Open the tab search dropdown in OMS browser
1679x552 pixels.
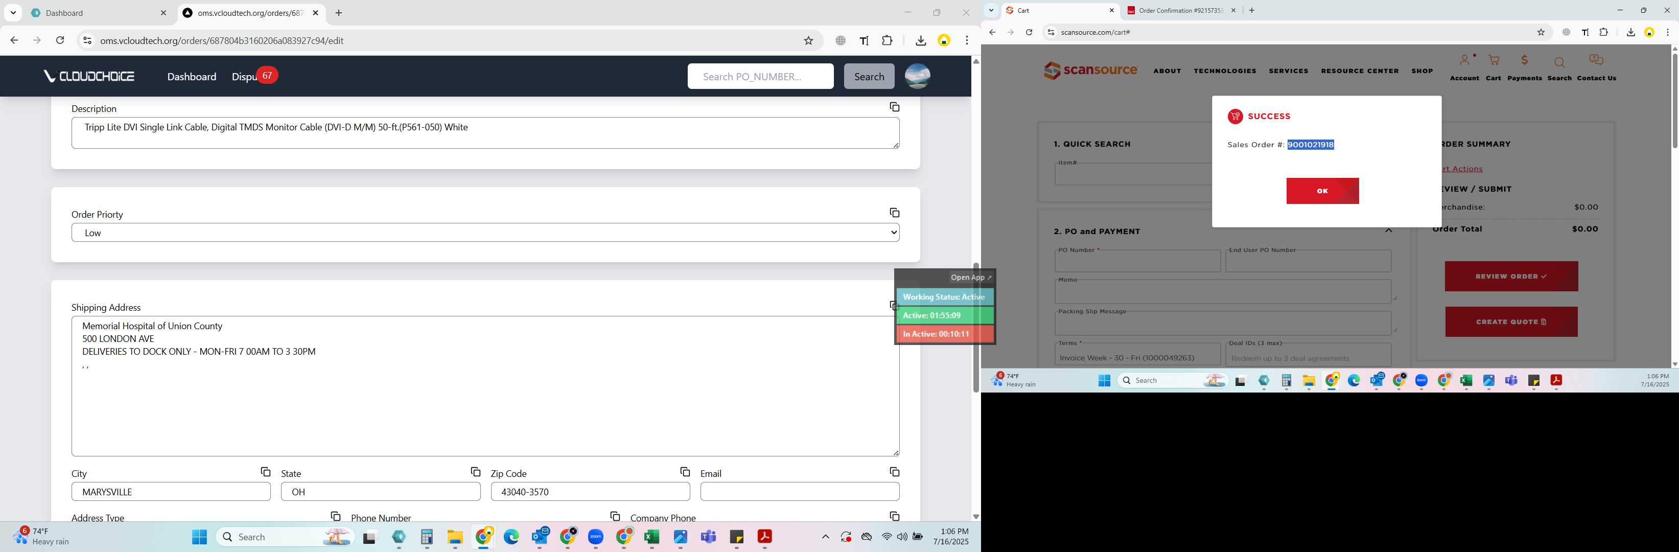coord(13,12)
